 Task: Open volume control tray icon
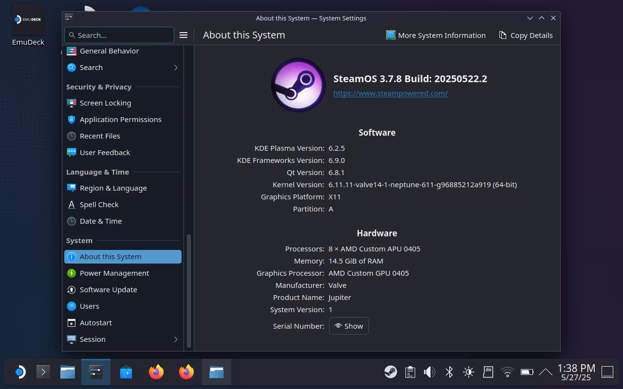(x=429, y=372)
